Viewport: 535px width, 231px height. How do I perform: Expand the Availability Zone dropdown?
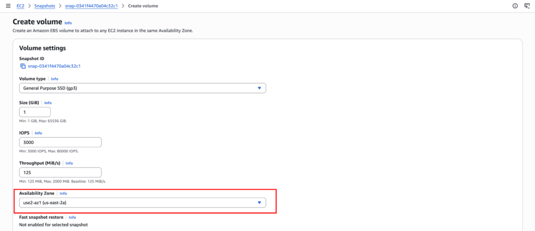pyautogui.click(x=143, y=203)
